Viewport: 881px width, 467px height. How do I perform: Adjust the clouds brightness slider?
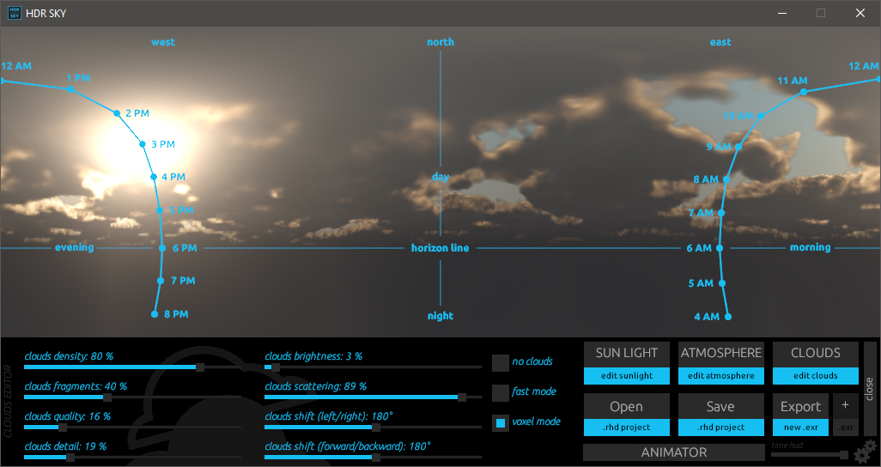click(x=373, y=367)
